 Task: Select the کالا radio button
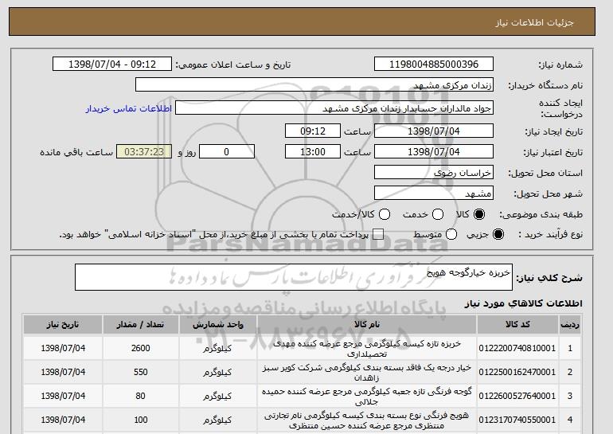pos(479,214)
